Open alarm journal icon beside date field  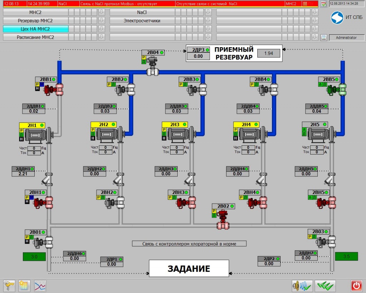click(323, 4)
